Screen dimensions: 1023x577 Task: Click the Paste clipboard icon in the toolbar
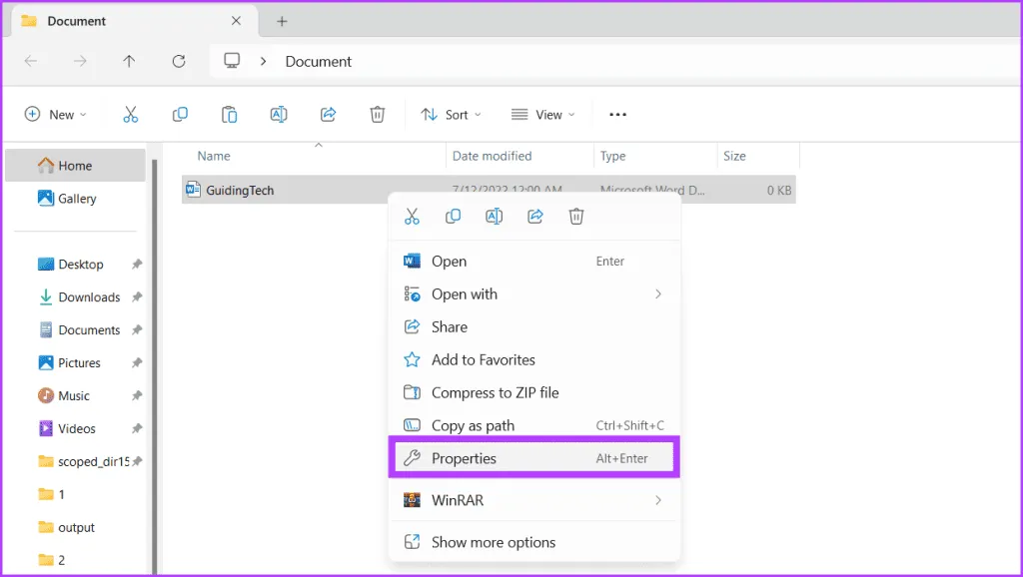click(229, 115)
